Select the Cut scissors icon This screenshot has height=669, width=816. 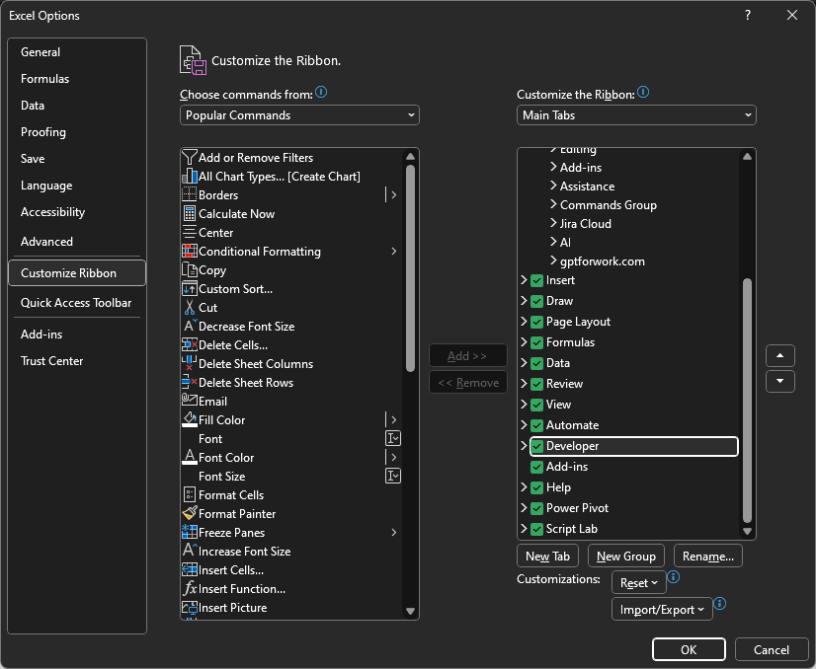point(190,308)
